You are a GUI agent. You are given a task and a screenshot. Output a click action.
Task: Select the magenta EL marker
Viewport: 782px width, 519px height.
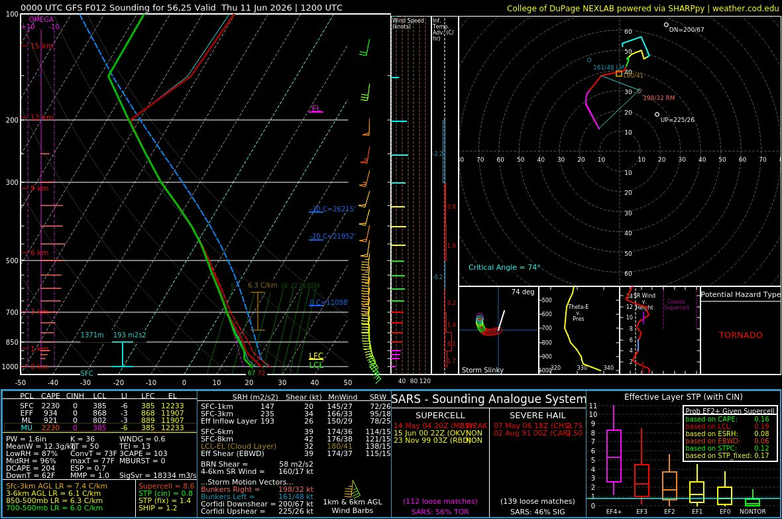click(x=315, y=109)
